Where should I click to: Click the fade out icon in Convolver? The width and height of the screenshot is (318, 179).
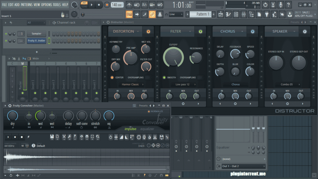127,137
